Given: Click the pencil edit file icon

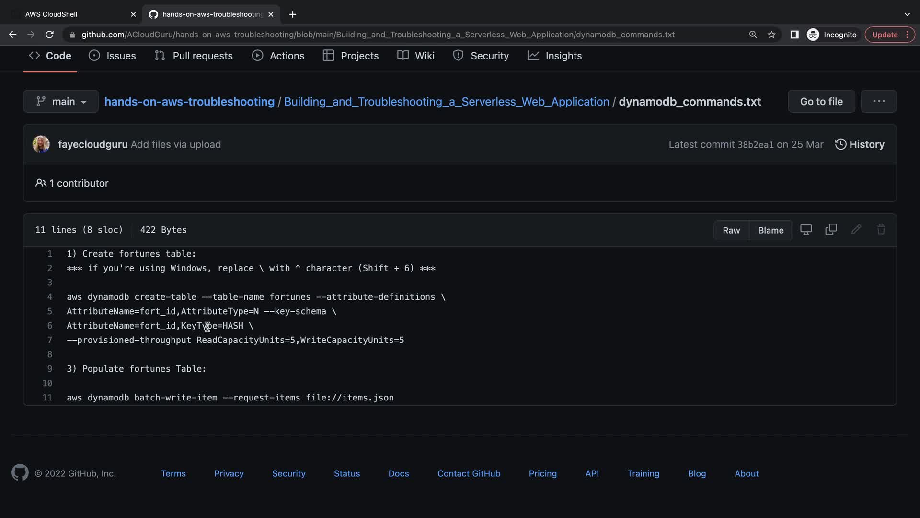Looking at the screenshot, I should 856,230.
